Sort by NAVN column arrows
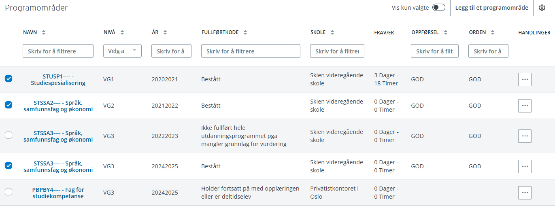This screenshot has height=212, width=555. tap(44, 32)
